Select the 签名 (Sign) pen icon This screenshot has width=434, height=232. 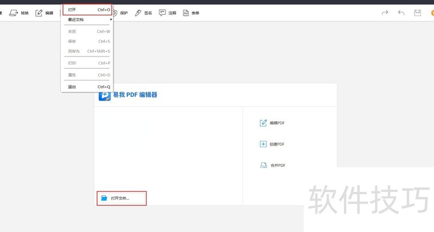pyautogui.click(x=138, y=12)
